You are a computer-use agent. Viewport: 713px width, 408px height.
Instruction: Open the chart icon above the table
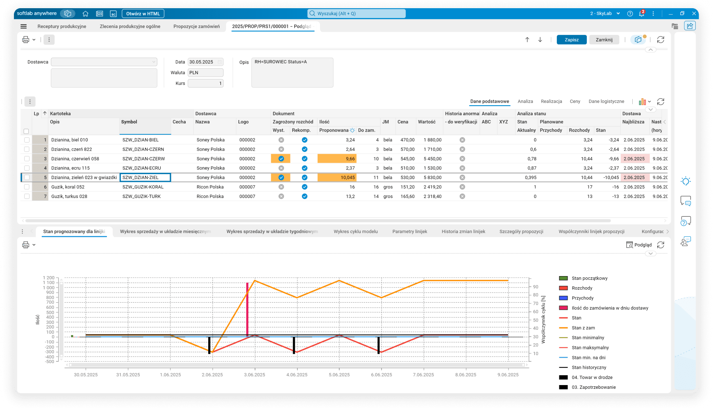[x=642, y=102]
